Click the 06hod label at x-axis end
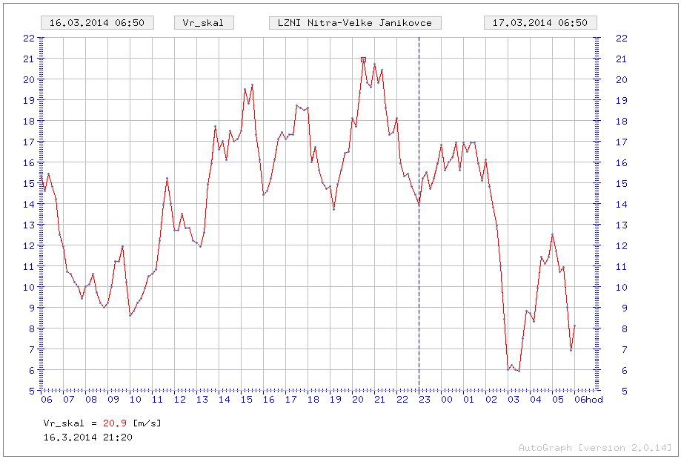The width and height of the screenshot is (681, 459). [589, 400]
